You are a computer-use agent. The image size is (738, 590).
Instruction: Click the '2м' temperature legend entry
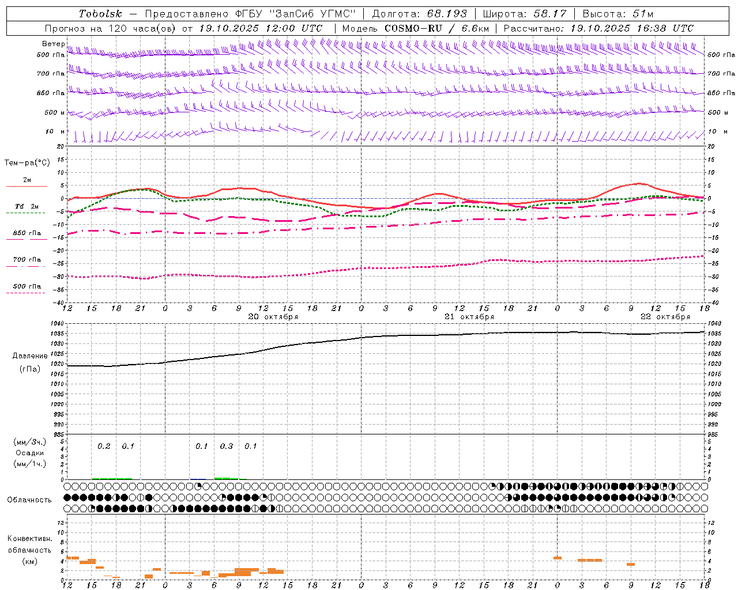(27, 180)
